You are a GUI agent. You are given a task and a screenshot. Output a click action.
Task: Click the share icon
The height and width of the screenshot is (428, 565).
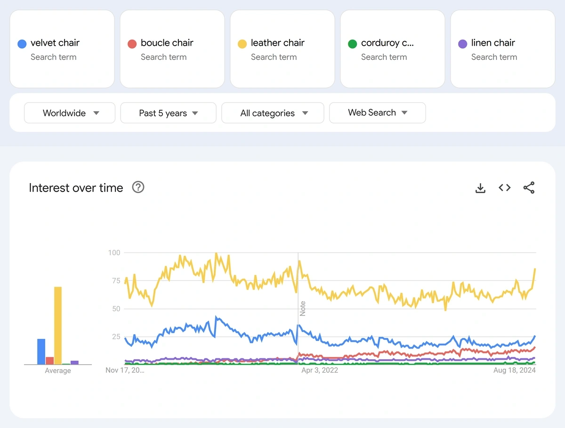pyautogui.click(x=529, y=188)
